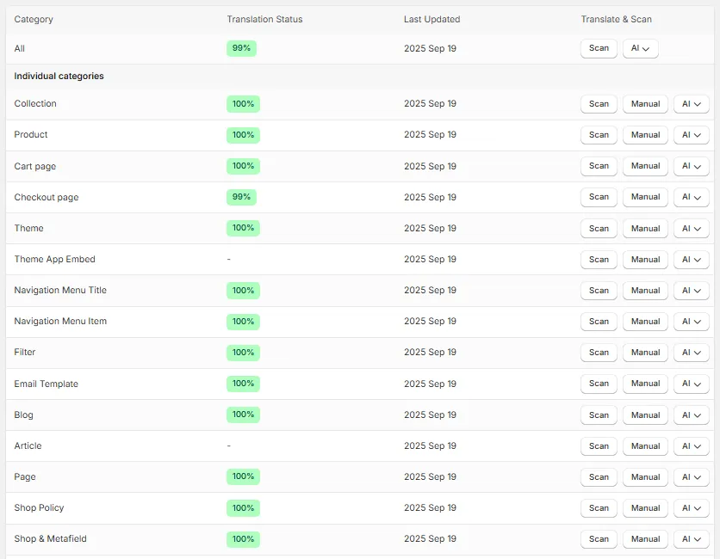The width and height of the screenshot is (720, 559).
Task: Click Manual for Shop & Metafield
Action: coord(645,539)
